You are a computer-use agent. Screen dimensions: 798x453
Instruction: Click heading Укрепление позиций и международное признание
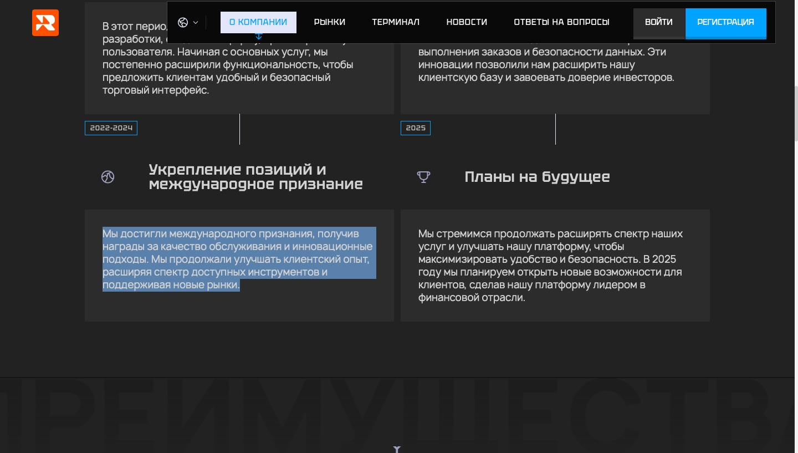[x=256, y=177]
